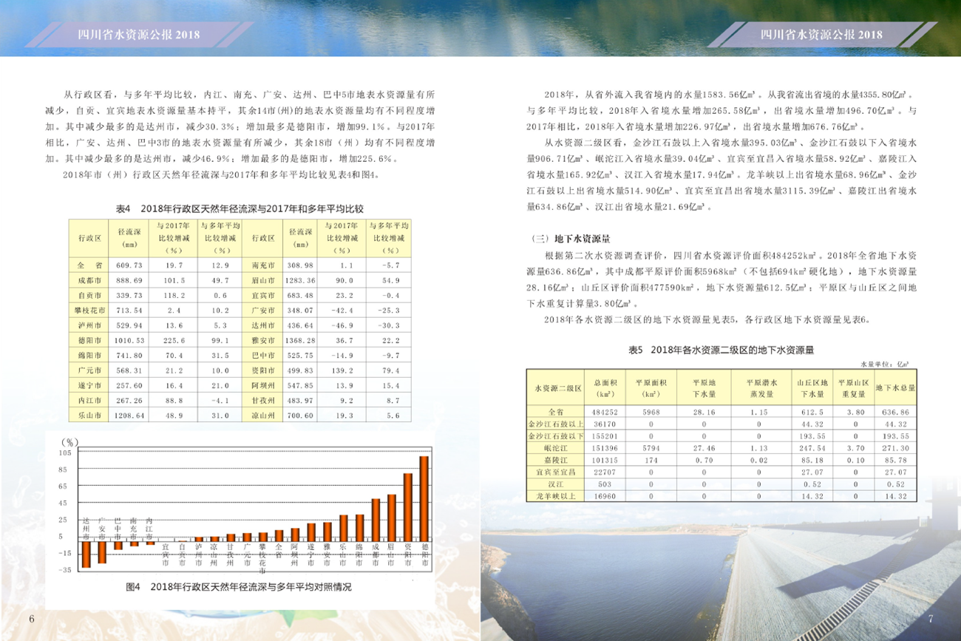This screenshot has height=641, width=961.
Task: Click Table 4 cell '609.73' for 全省
Action: click(129, 265)
